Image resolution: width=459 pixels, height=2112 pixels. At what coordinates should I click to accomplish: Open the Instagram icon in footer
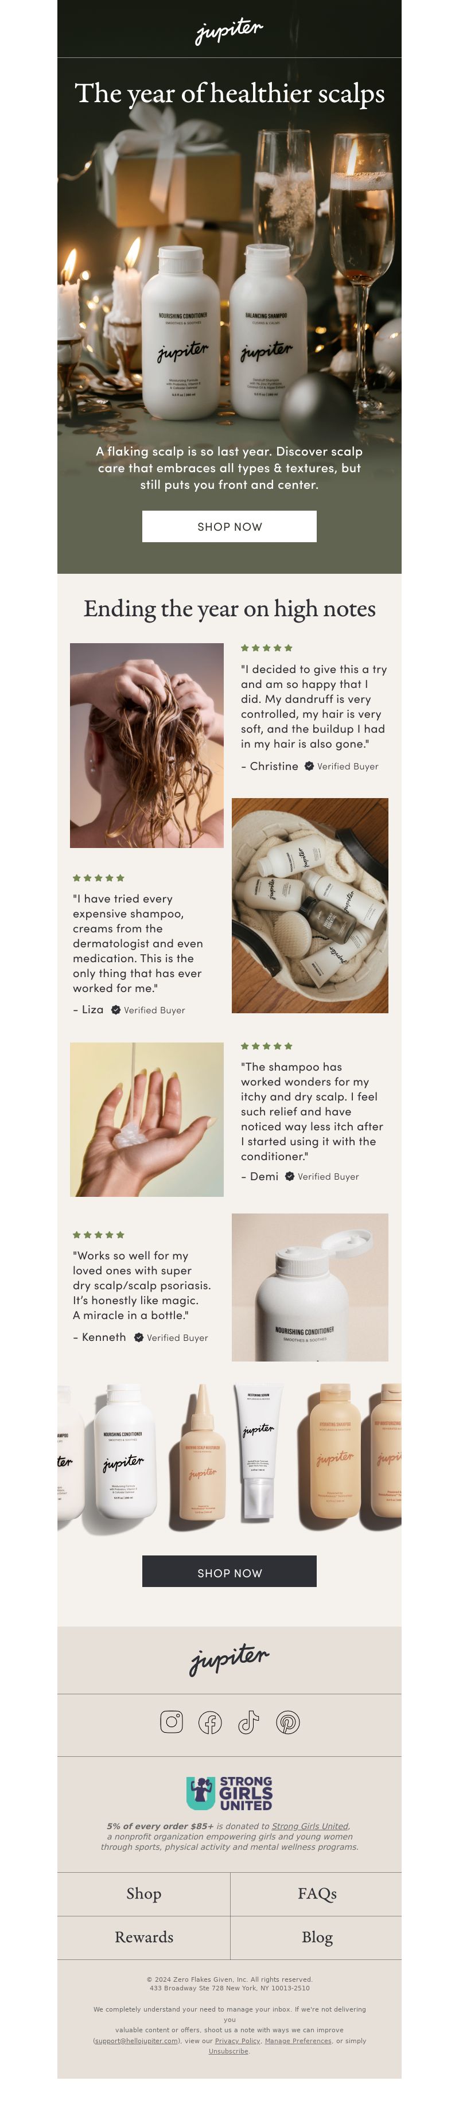point(172,1721)
